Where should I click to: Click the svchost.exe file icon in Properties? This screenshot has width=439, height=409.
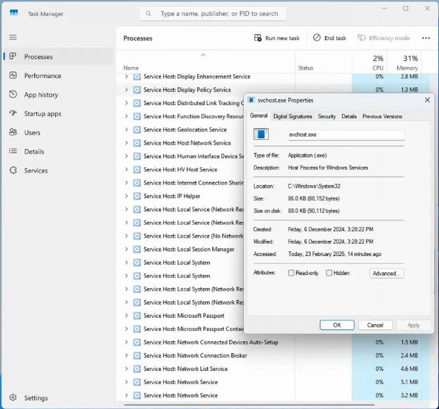tap(261, 134)
